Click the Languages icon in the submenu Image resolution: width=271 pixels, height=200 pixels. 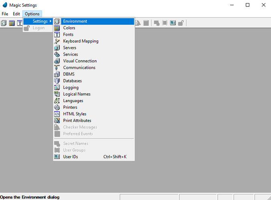pyautogui.click(x=57, y=101)
